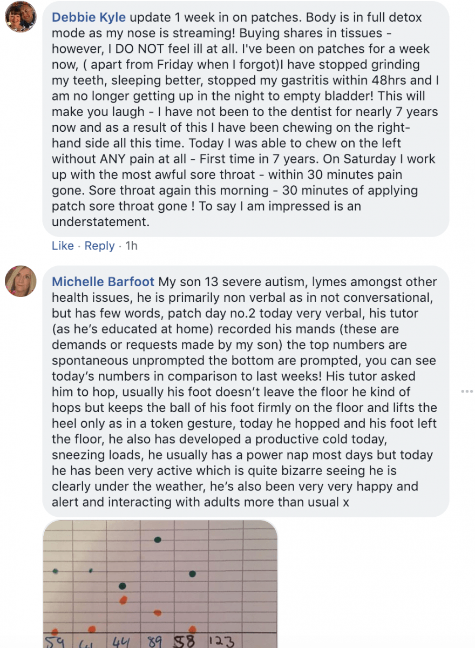Screen dimensions: 475x648
Task: Click the number 123 on the chart
Action: tap(222, 641)
